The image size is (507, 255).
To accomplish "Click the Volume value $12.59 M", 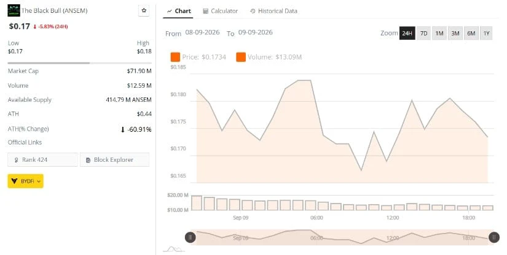I will click(139, 85).
